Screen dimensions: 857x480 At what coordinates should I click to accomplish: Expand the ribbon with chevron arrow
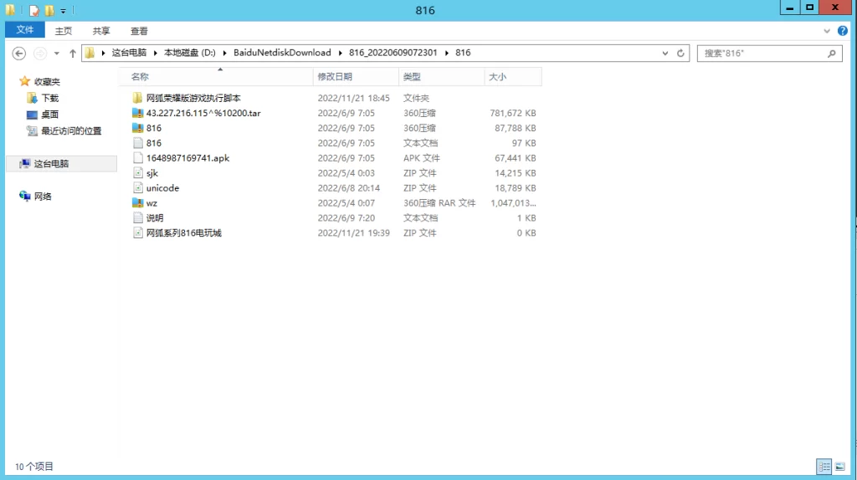tap(828, 30)
